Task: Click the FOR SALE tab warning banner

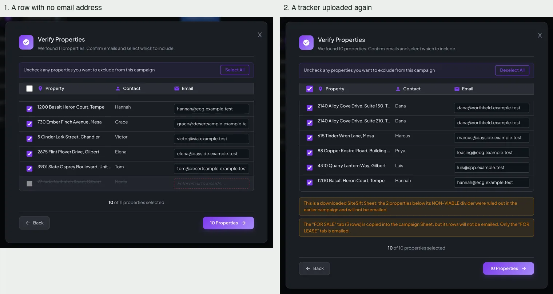Action: [417, 228]
